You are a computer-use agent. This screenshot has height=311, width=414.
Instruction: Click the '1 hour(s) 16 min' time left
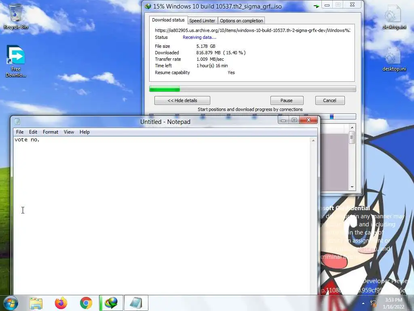(x=212, y=66)
